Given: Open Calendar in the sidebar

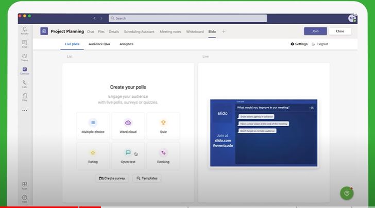Looking at the screenshot, I should tap(25, 71).
